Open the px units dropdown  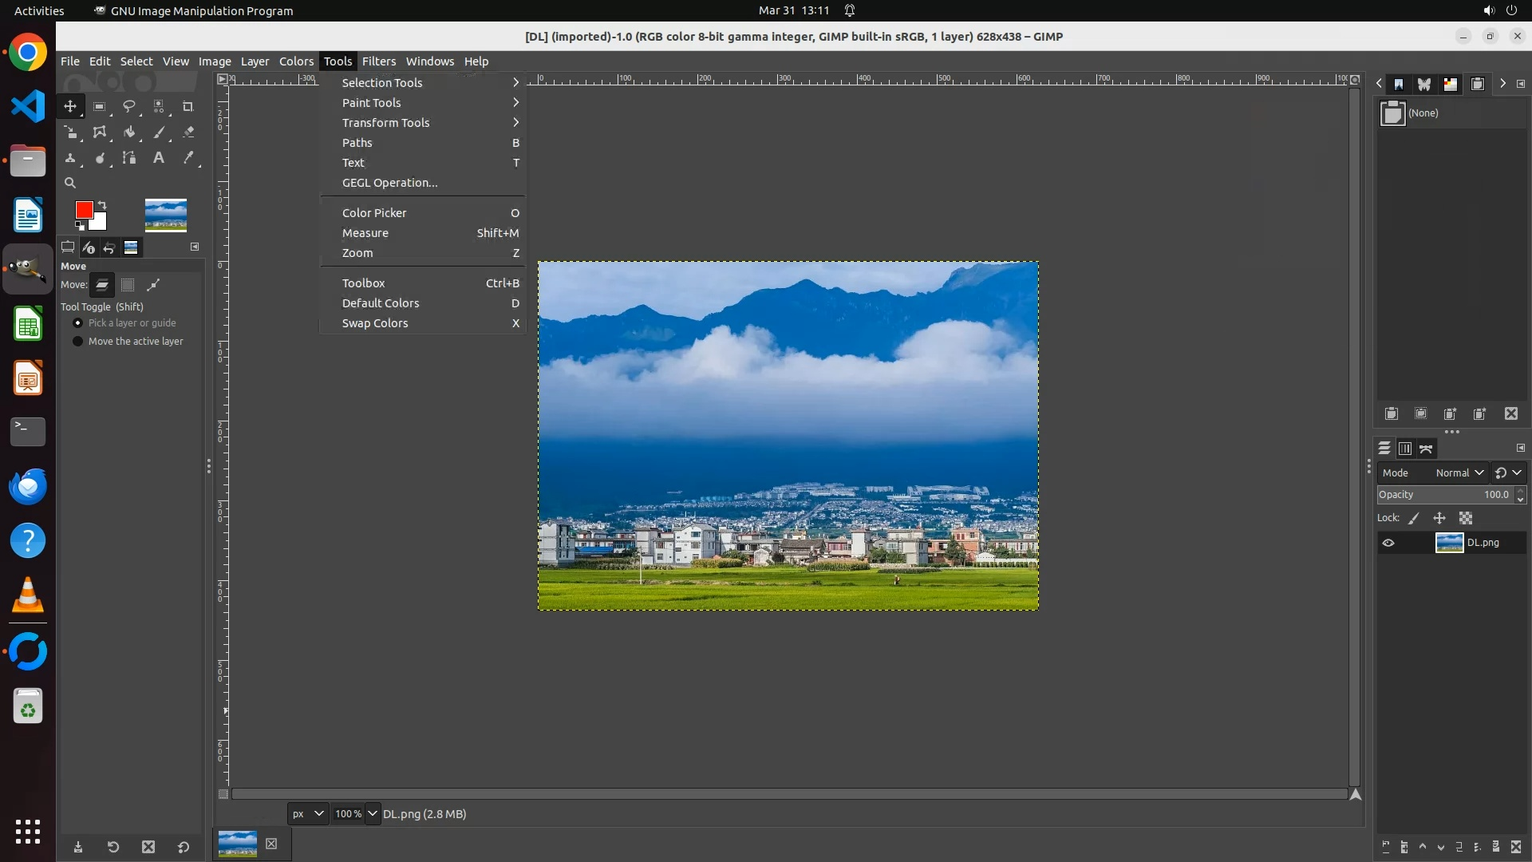(x=308, y=814)
